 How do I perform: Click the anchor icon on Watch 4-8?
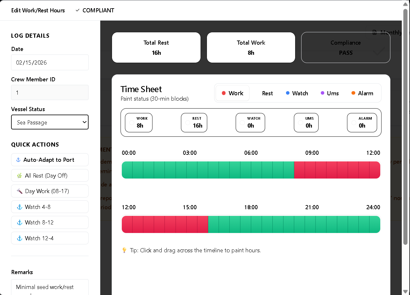(20, 207)
